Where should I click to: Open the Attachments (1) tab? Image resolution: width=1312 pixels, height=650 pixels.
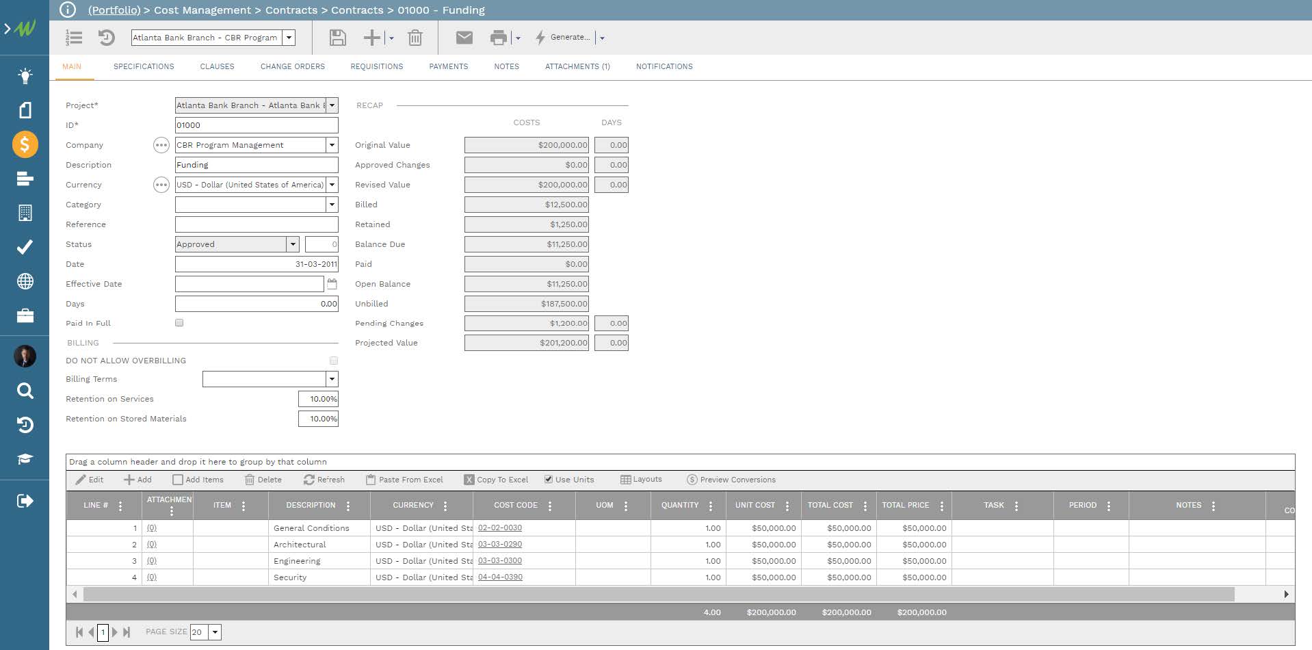[x=578, y=66]
